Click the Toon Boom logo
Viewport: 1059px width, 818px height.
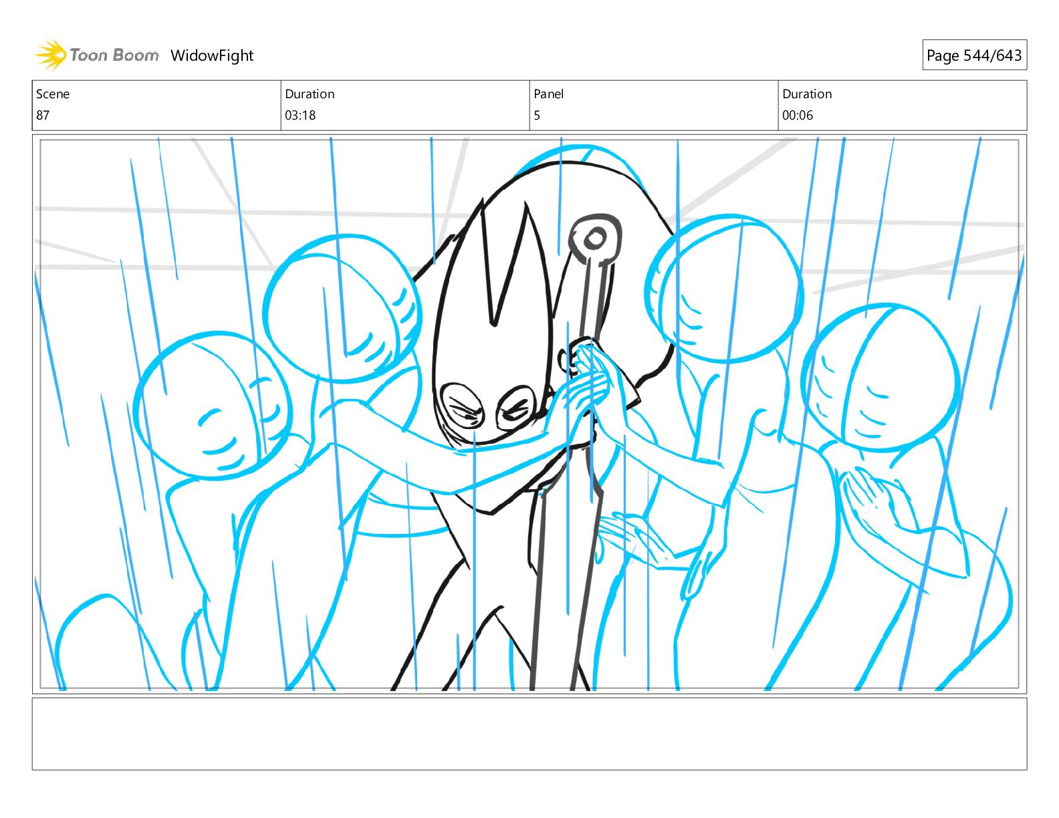(x=97, y=55)
